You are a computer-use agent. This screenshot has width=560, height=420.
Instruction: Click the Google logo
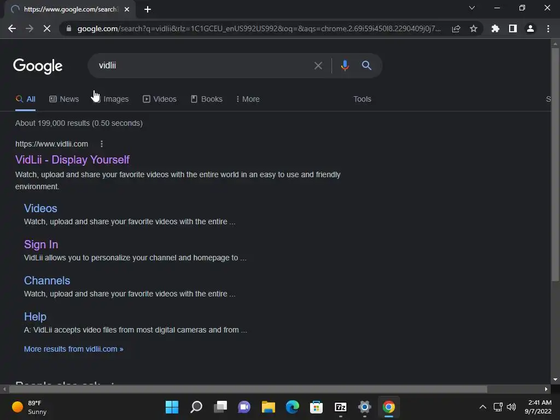point(38,66)
